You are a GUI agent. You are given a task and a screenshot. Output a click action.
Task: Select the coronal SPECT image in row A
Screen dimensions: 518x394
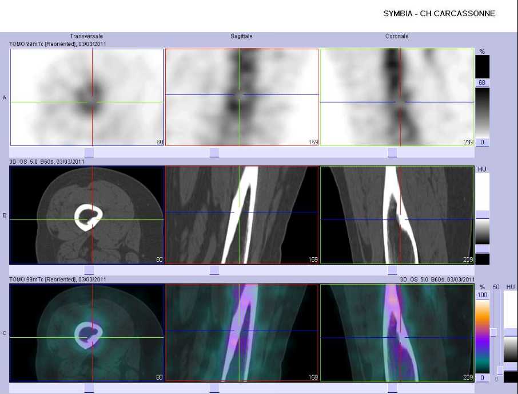coord(397,97)
